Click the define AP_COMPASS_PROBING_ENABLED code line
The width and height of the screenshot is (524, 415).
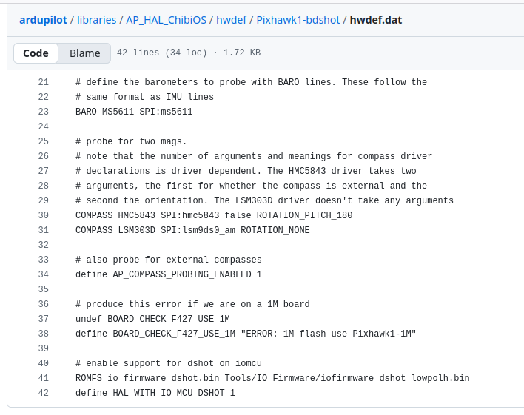tap(169, 274)
